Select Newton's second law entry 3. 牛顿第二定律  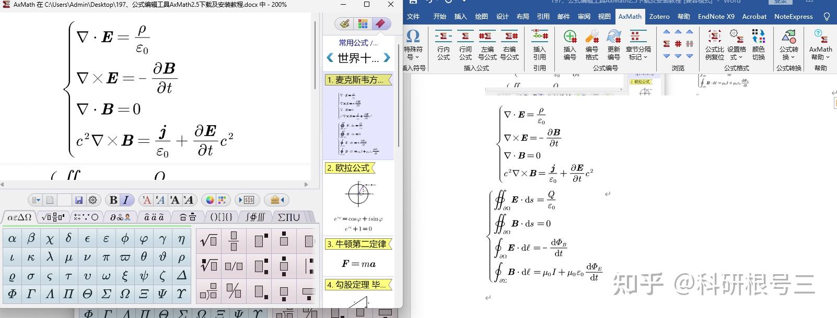pyautogui.click(x=358, y=244)
